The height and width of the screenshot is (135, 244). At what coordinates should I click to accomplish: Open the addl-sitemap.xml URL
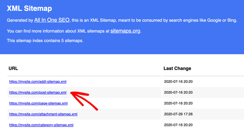coord(38,82)
